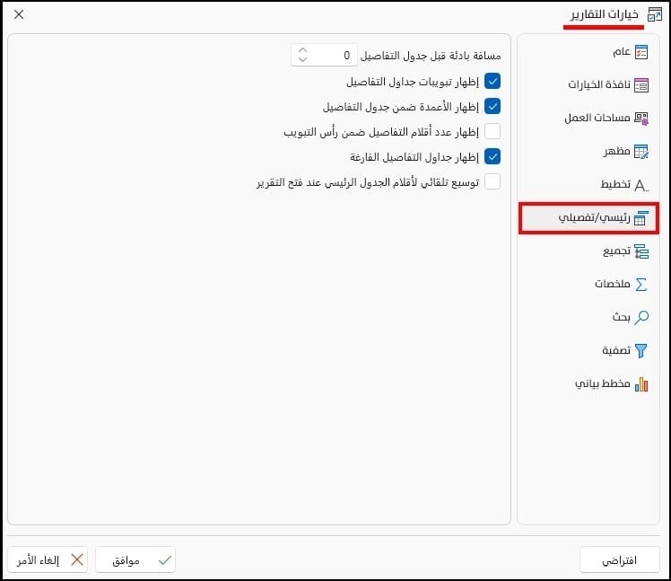Viewport: 671px width, 581px height.
Task: Increase spacing with stepper up arrow
Action: tap(302, 50)
